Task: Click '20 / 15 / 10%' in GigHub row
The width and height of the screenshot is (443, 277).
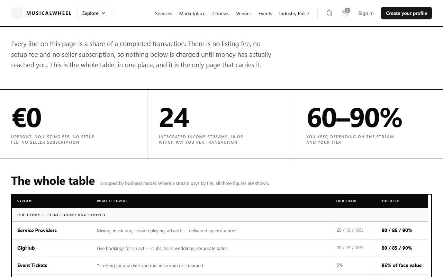Action: click(x=350, y=248)
